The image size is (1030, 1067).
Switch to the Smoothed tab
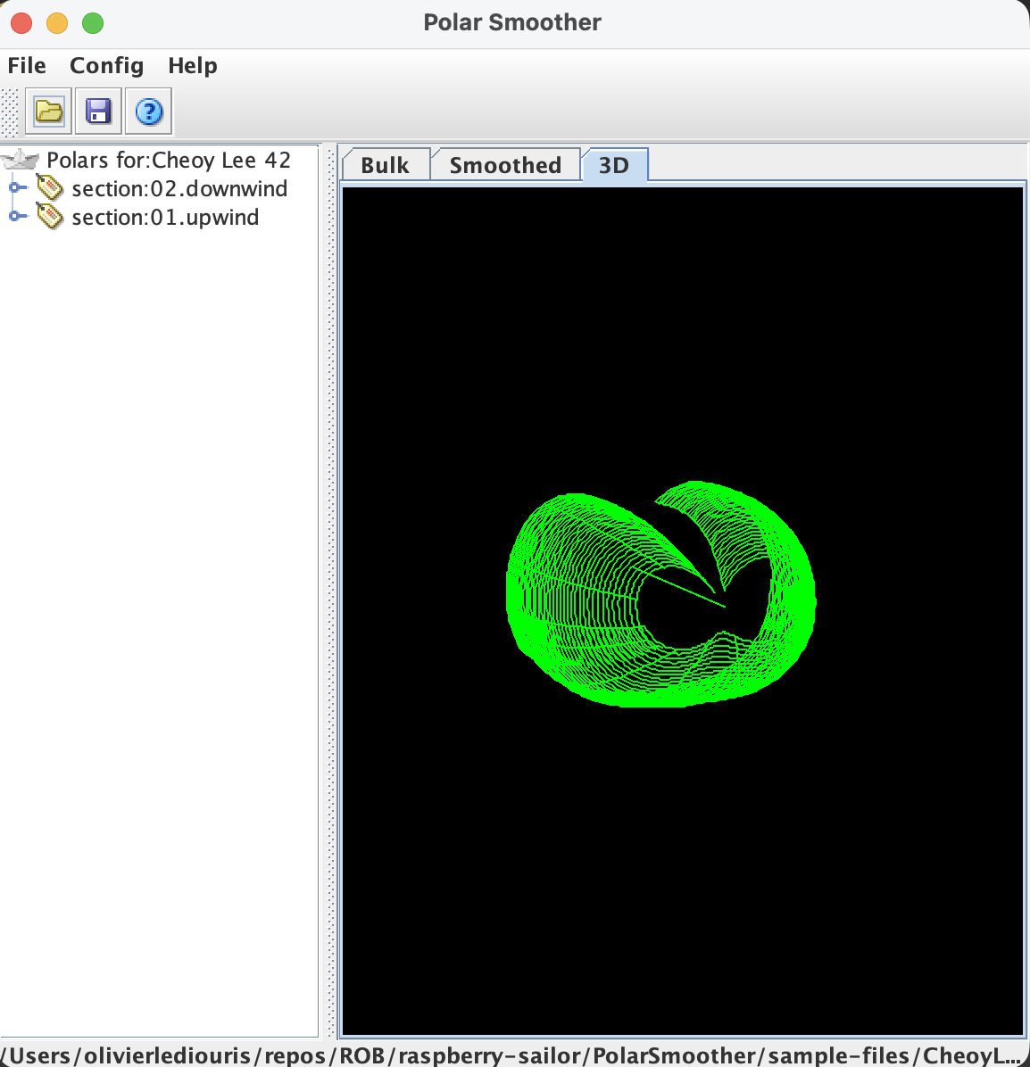[505, 165]
